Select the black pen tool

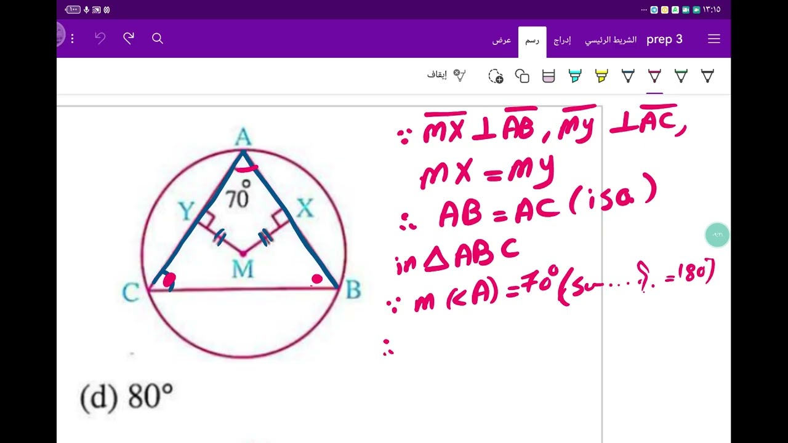pos(708,76)
